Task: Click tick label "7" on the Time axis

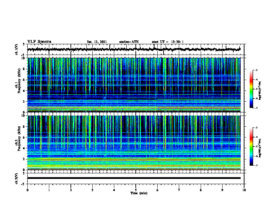Action: click(179, 190)
